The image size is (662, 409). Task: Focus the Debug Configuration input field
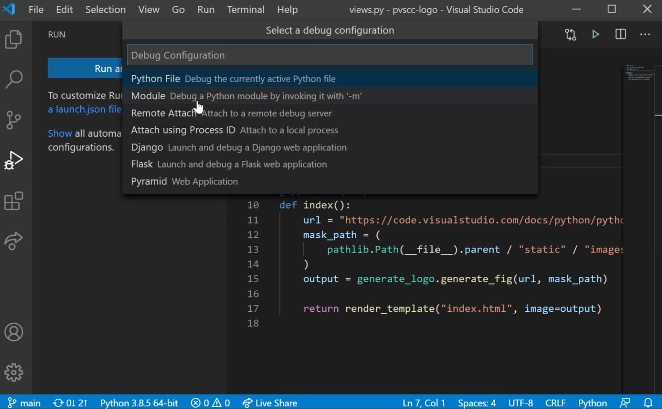pos(330,55)
